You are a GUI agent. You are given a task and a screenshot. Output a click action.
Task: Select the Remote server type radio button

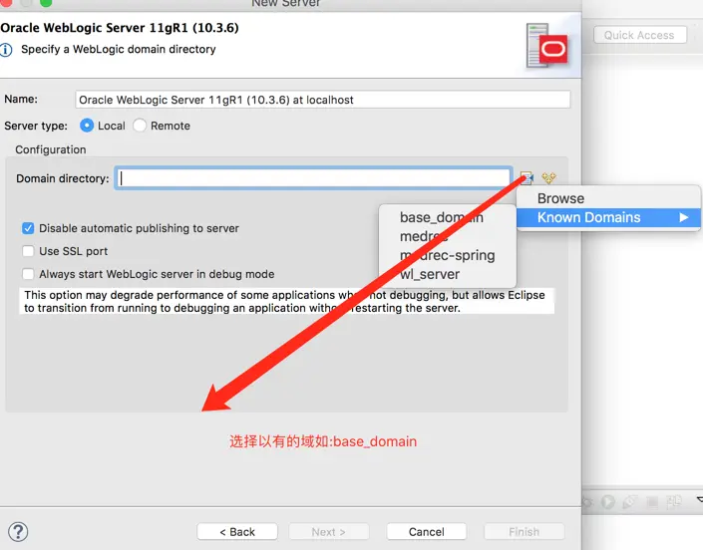tap(140, 126)
